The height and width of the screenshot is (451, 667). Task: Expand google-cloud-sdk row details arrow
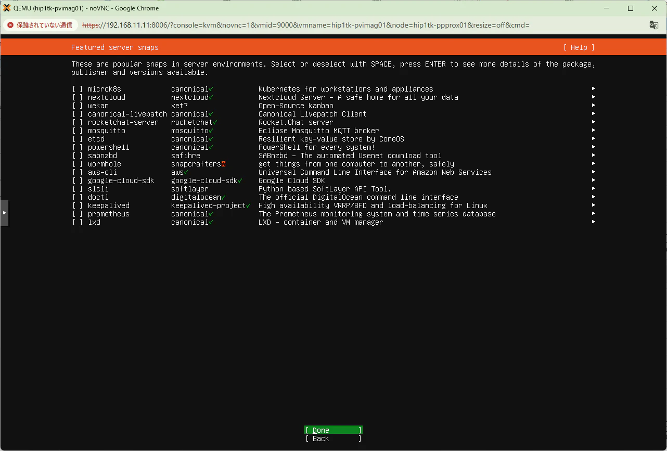(x=594, y=181)
